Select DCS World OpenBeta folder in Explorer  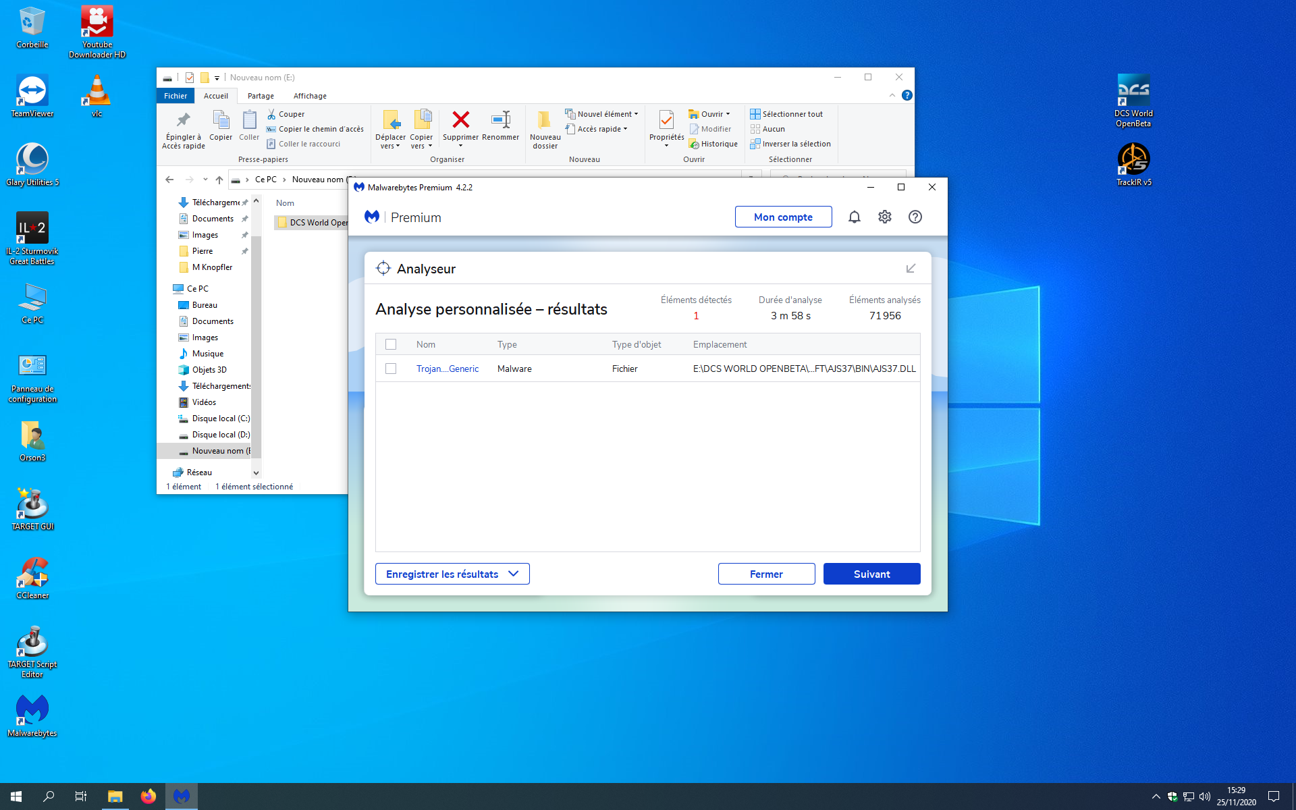point(313,223)
